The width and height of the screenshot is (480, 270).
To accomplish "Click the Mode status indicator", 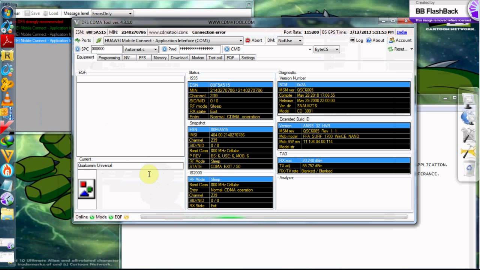I will tap(111, 217).
